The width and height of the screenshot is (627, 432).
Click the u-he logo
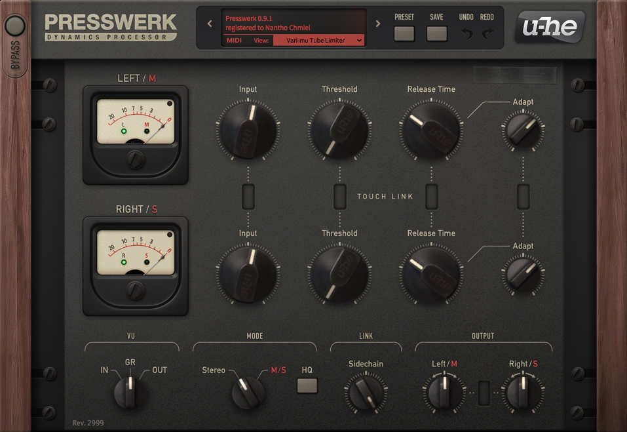tap(549, 28)
